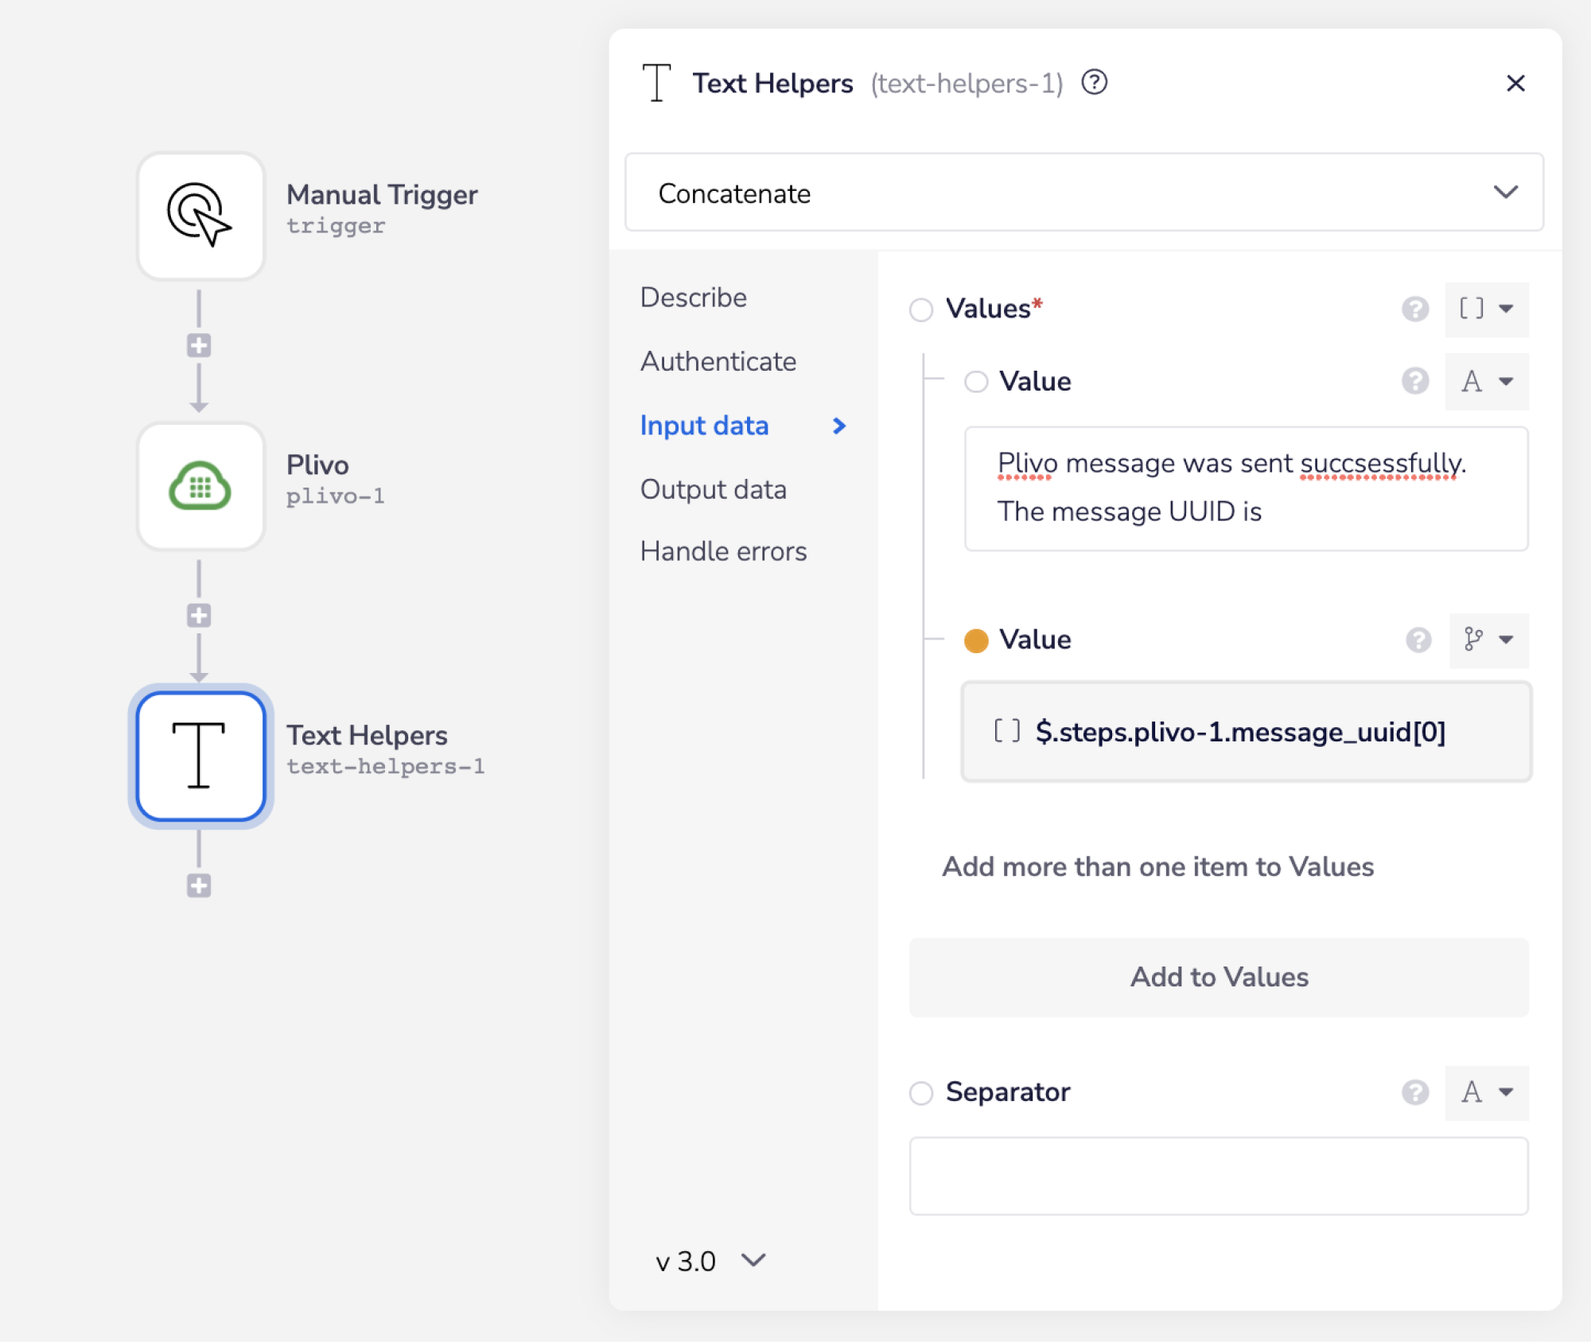Open the Concatenate operation dropdown
Image resolution: width=1591 pixels, height=1342 pixels.
point(1083,193)
